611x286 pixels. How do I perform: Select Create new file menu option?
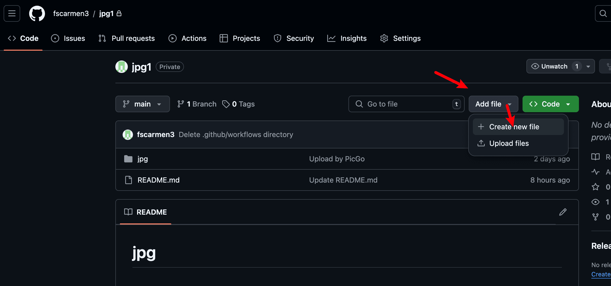click(x=518, y=127)
